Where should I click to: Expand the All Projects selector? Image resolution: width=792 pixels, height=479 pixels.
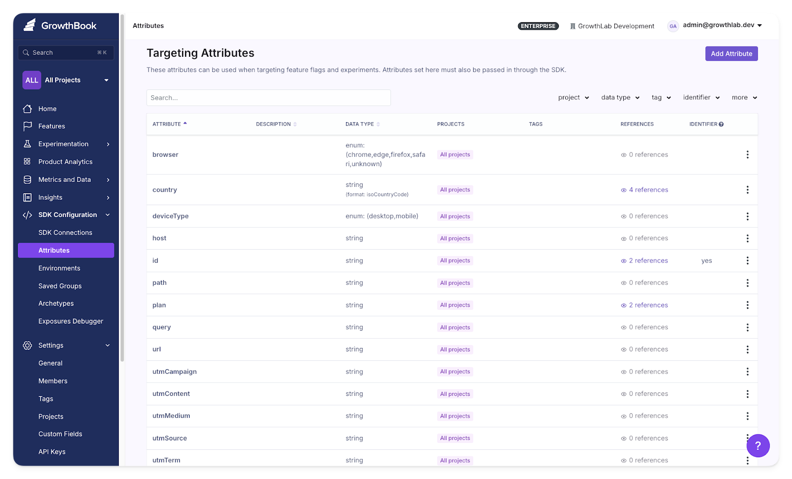(66, 80)
